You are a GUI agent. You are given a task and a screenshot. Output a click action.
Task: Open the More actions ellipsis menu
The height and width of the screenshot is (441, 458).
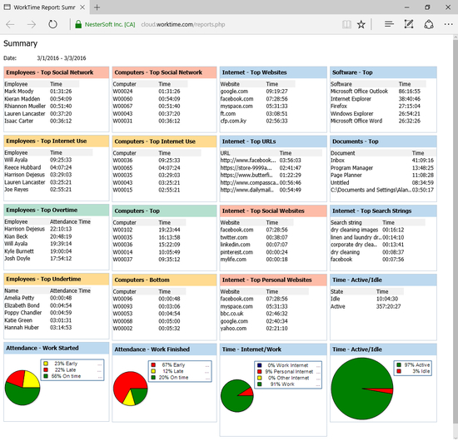(448, 24)
